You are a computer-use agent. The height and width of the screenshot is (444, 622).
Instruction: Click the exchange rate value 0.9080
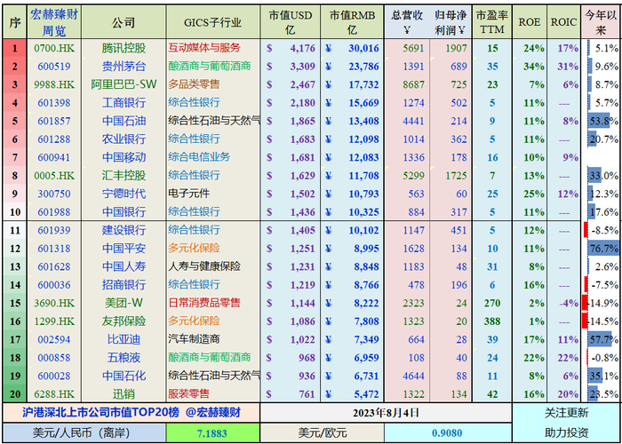pyautogui.click(x=448, y=433)
